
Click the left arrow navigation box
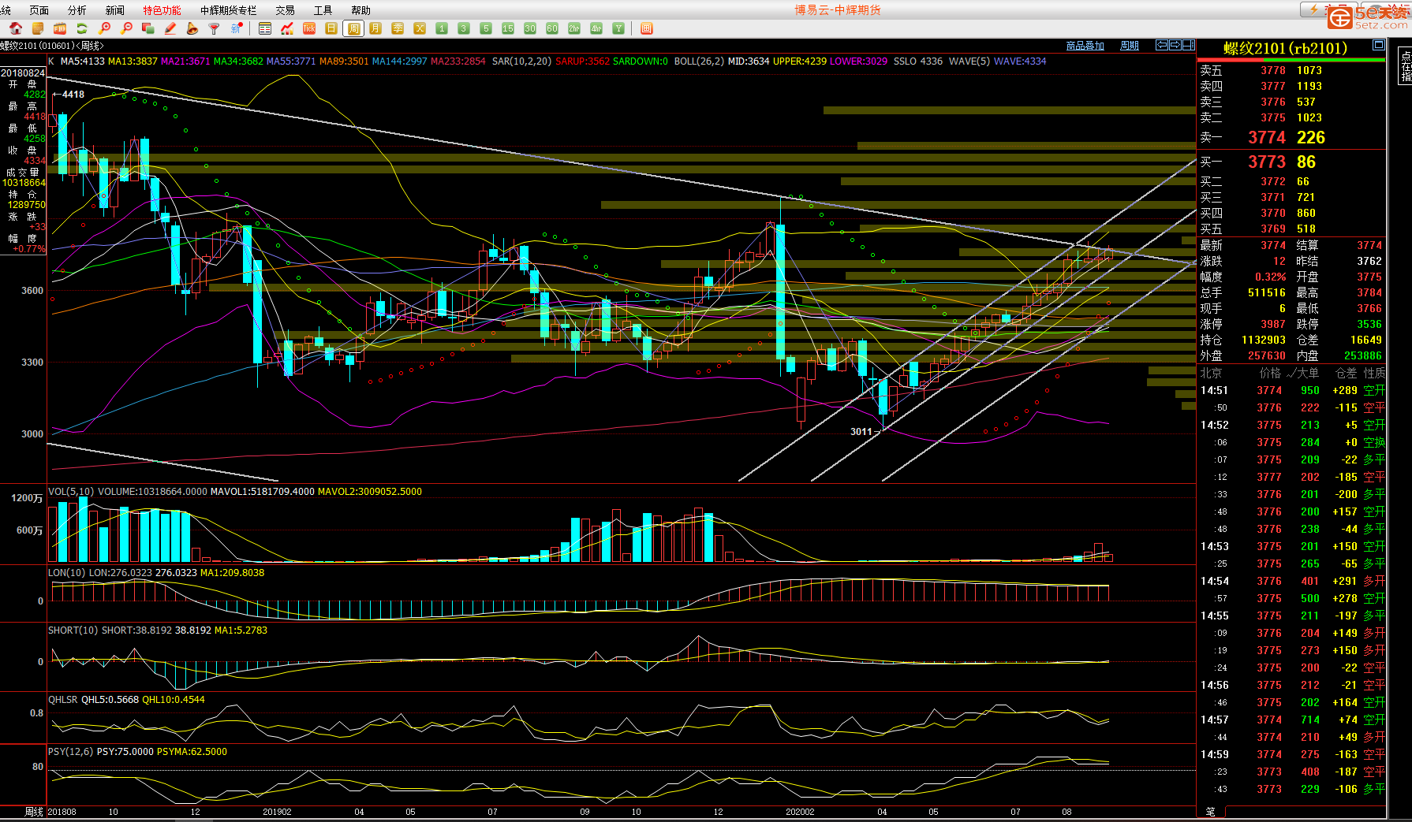[x=1162, y=45]
